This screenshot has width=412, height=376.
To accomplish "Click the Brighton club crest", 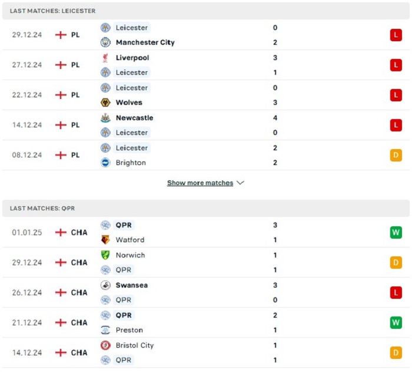I will click(x=105, y=163).
